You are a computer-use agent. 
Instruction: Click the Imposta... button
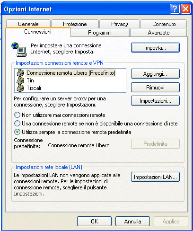155,48
